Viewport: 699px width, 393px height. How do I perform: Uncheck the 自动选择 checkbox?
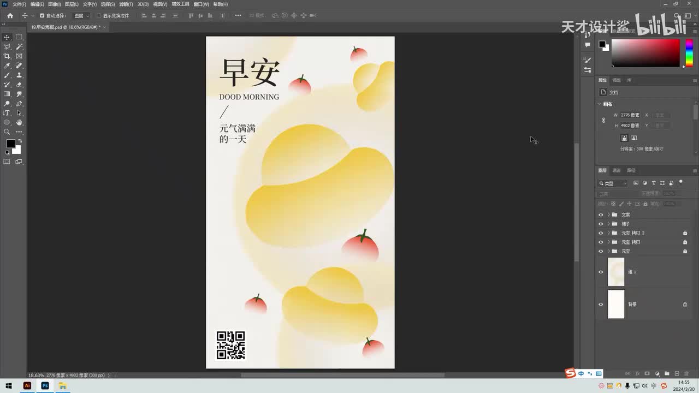pyautogui.click(x=42, y=16)
